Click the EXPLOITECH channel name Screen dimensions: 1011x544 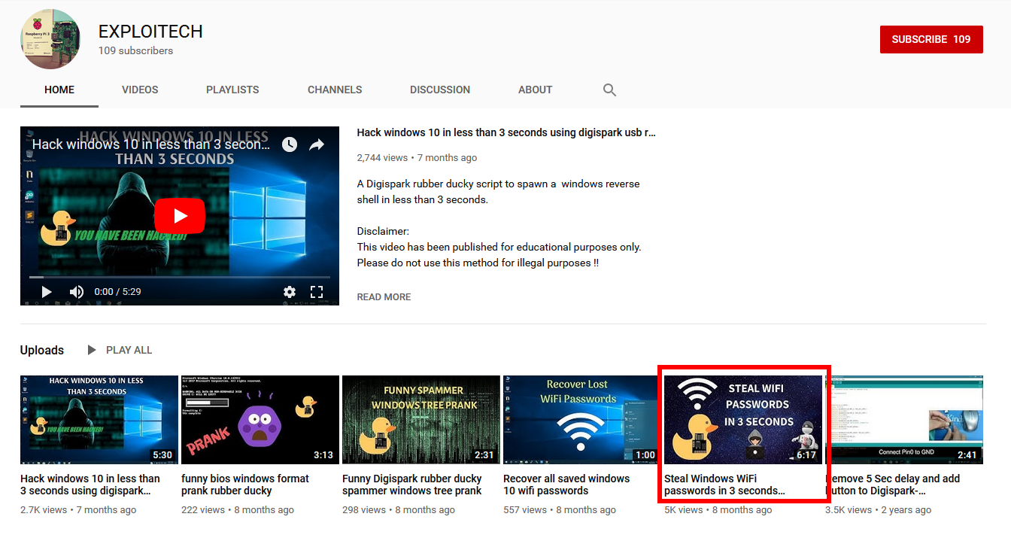pyautogui.click(x=150, y=32)
